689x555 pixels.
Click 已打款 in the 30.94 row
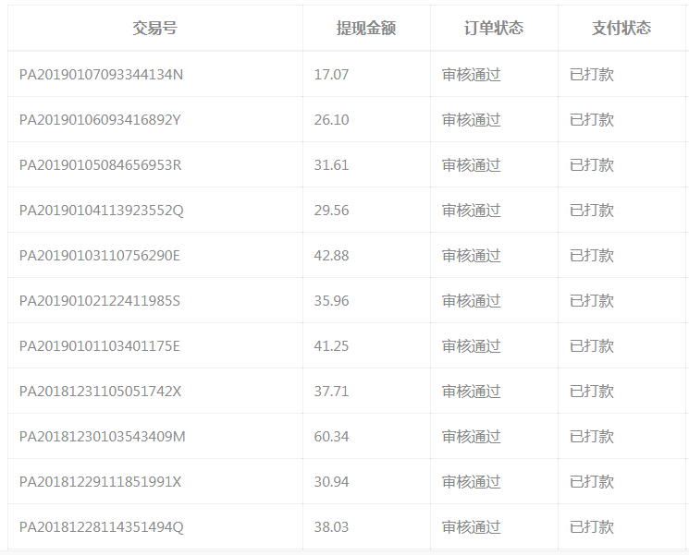592,482
